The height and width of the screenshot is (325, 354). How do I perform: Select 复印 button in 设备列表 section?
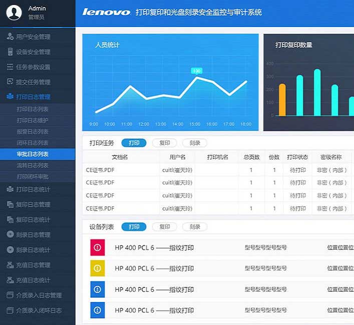tap(164, 227)
